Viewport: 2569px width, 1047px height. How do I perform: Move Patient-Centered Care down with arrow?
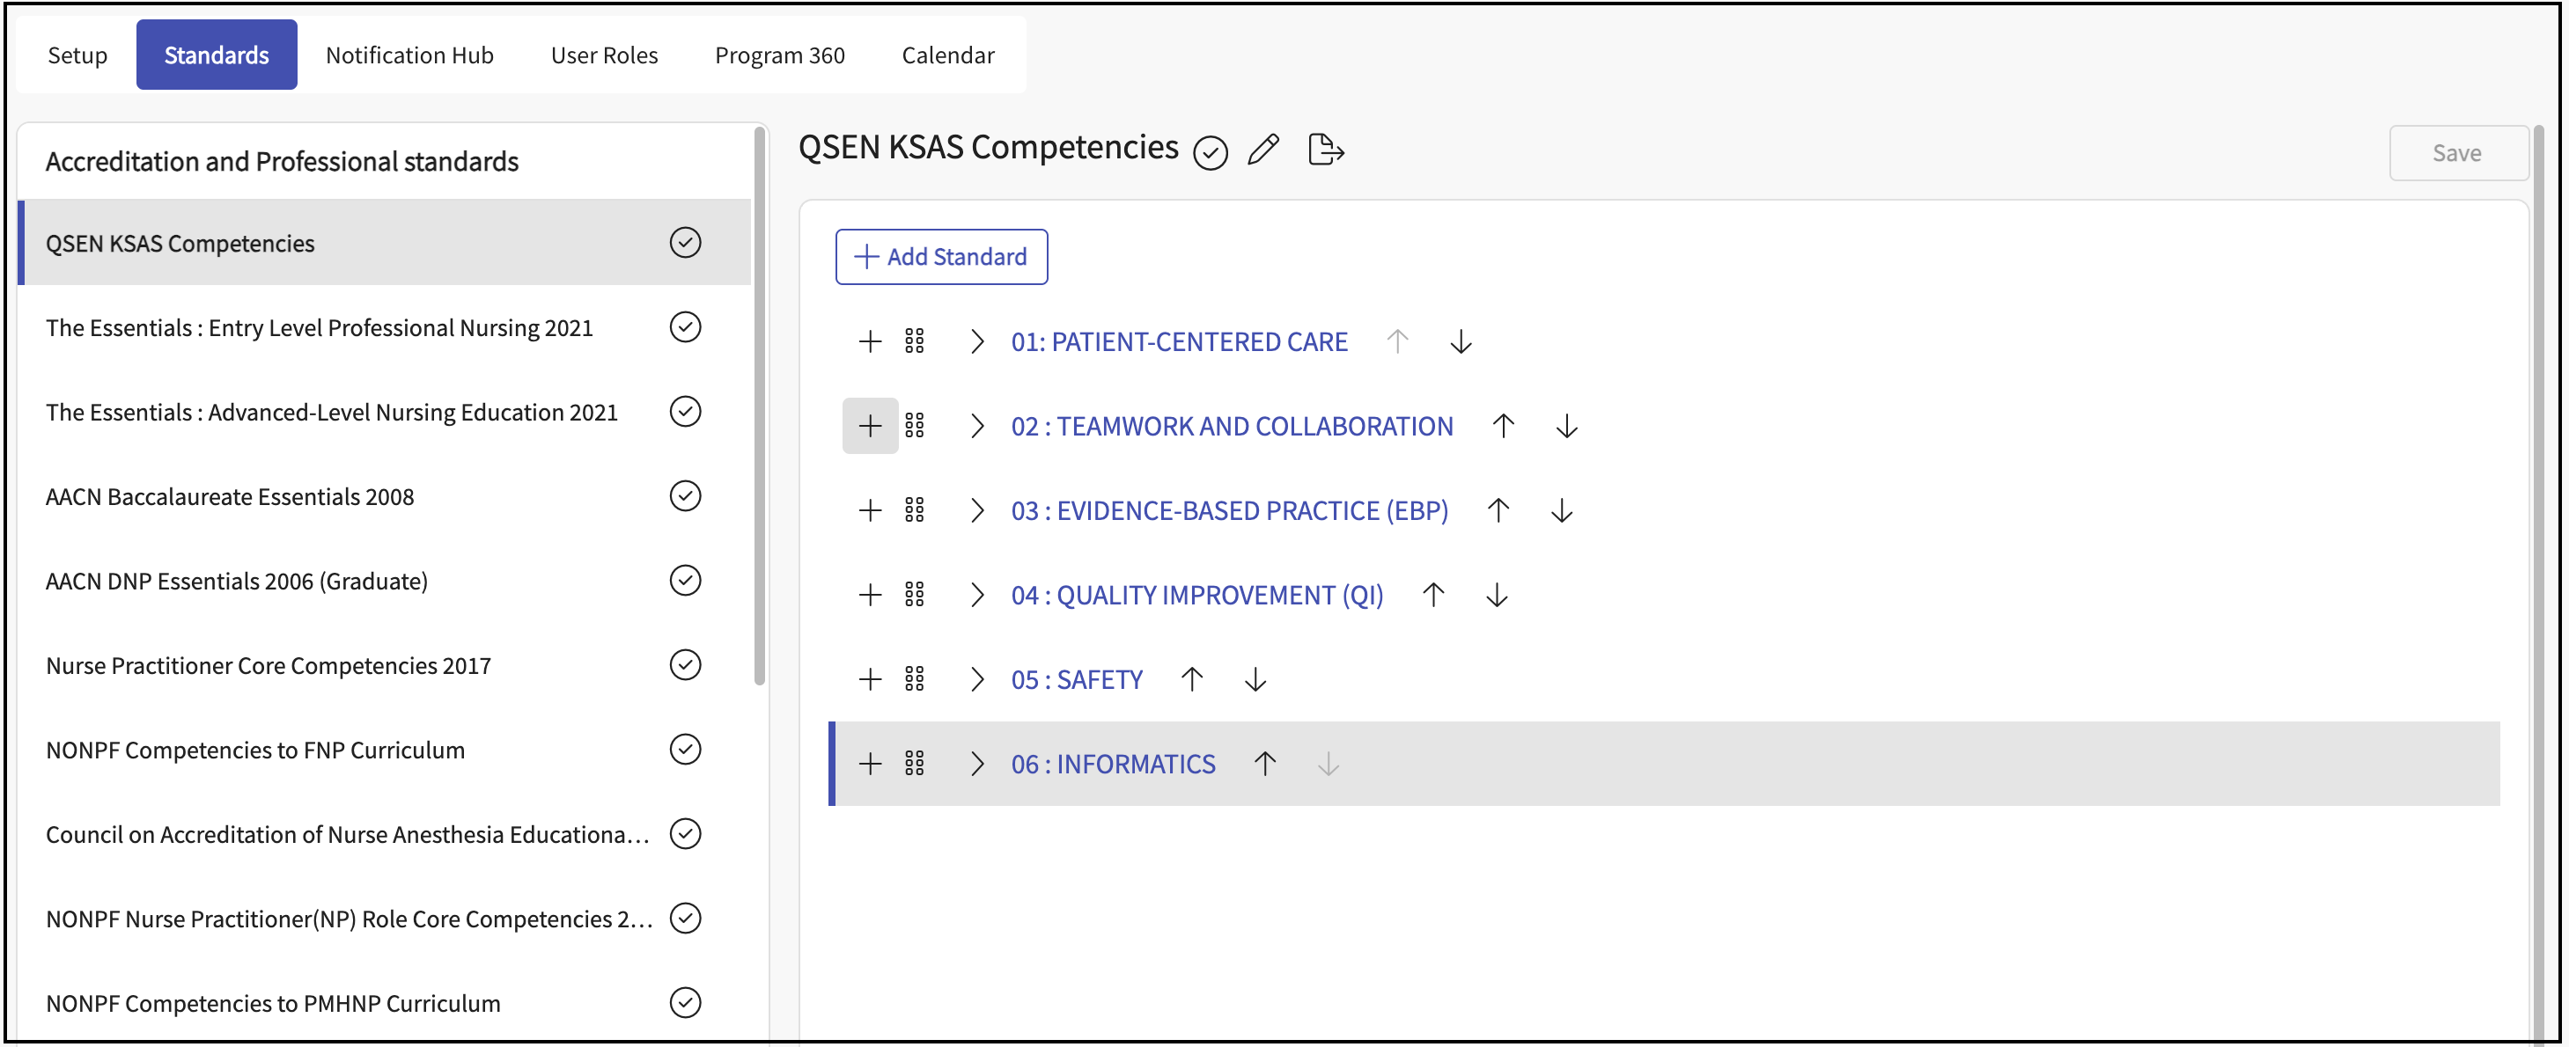point(1460,341)
